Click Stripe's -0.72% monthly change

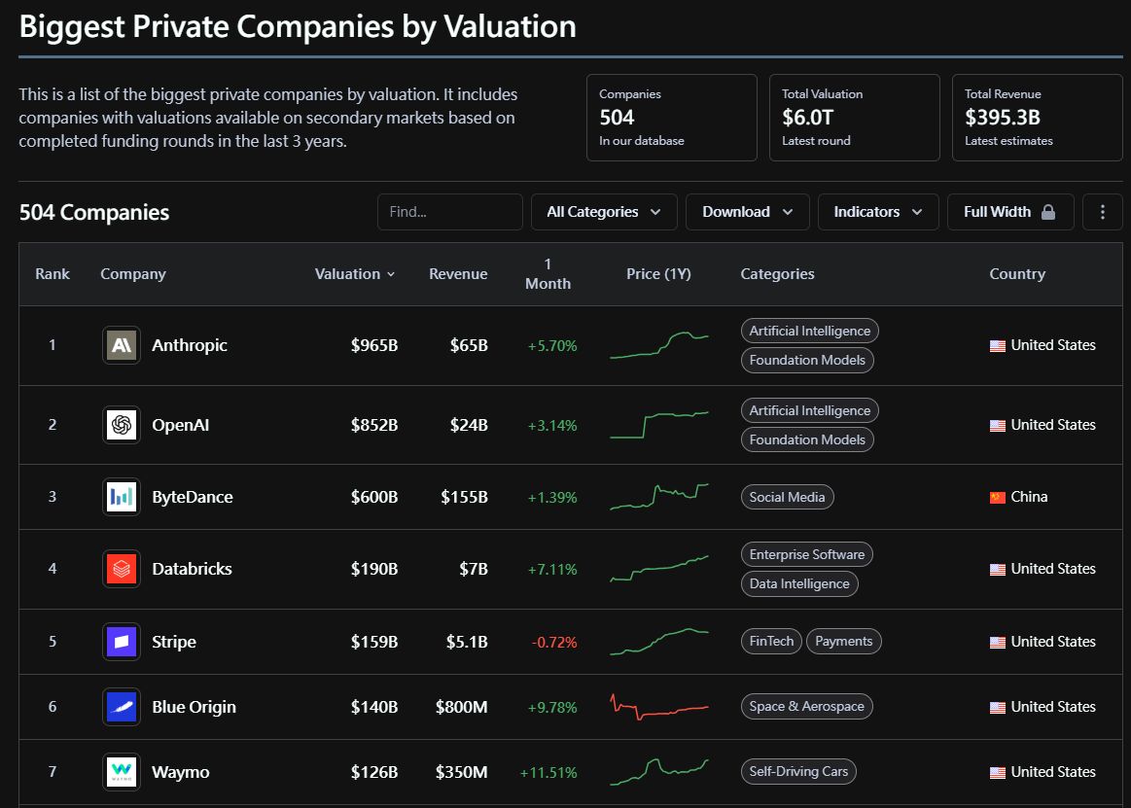[x=554, y=642]
